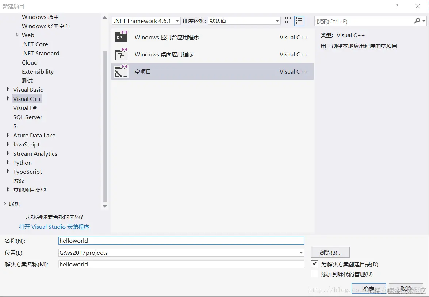
Task: Select Cloud category
Action: point(30,63)
